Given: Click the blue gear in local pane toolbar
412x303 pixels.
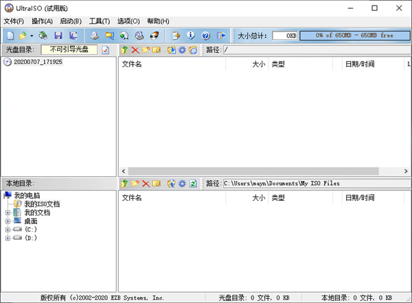Looking at the screenshot, I should [x=182, y=183].
